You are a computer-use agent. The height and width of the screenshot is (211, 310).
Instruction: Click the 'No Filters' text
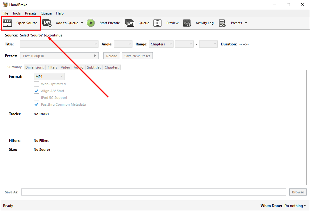tap(41, 141)
